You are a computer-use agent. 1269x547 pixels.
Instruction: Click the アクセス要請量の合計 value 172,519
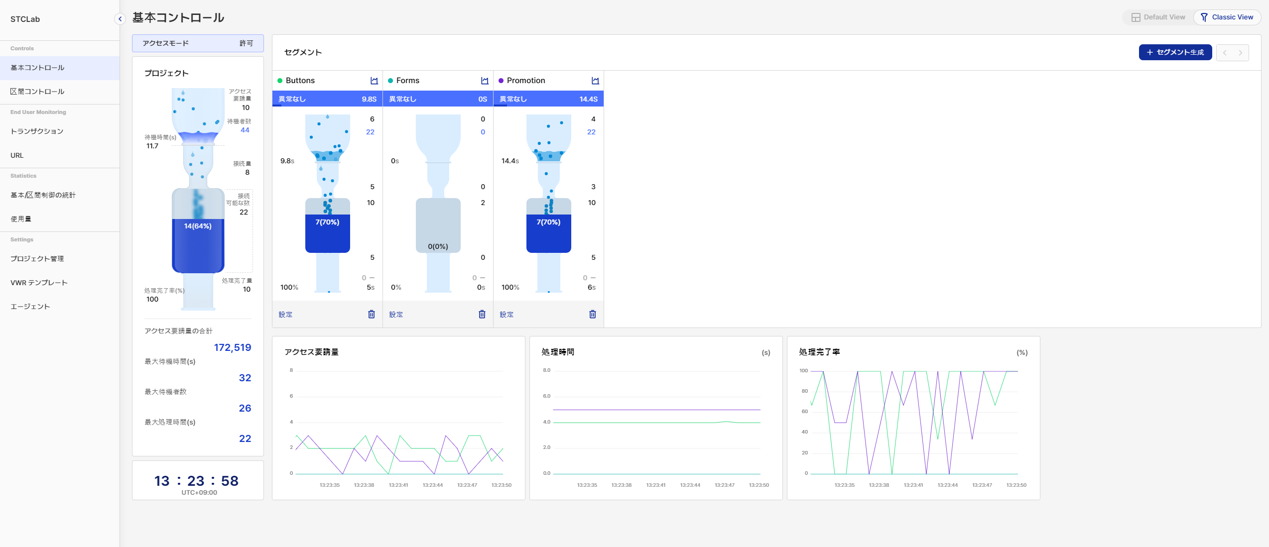(233, 347)
